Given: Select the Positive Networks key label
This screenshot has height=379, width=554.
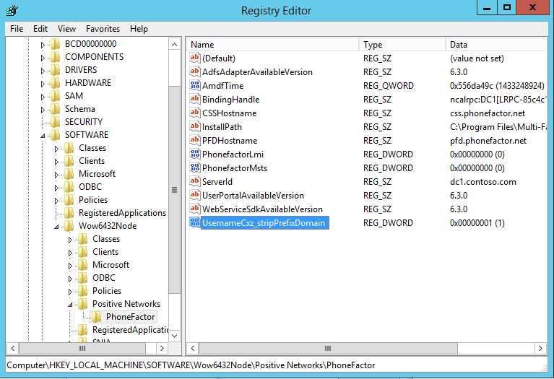Looking at the screenshot, I should [x=126, y=304].
